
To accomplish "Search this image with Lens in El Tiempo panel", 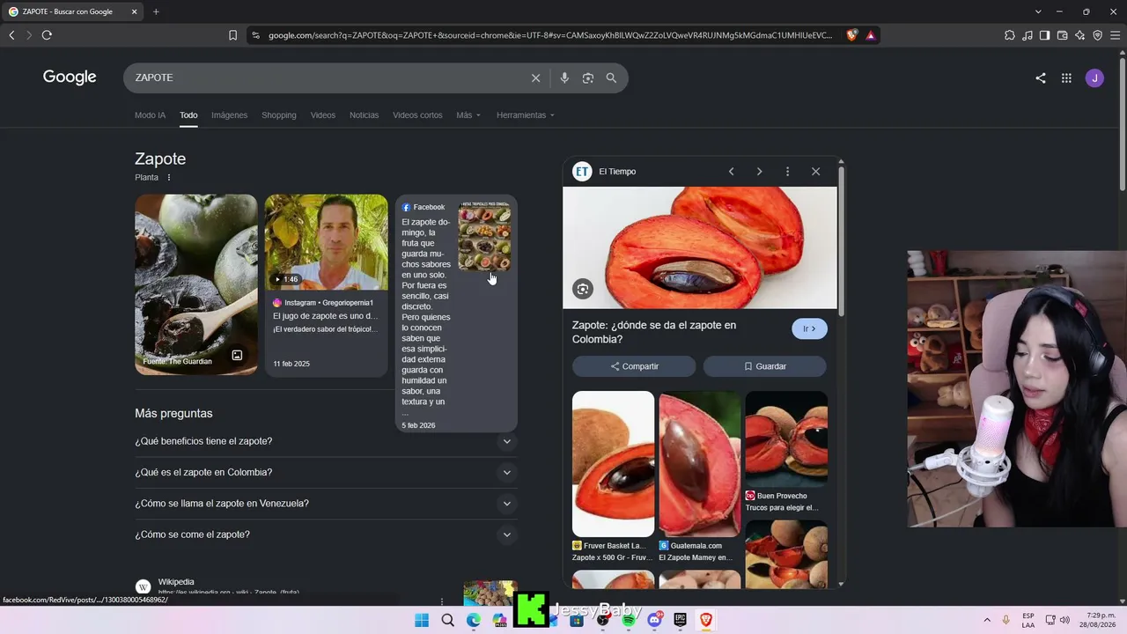I will 582,289.
